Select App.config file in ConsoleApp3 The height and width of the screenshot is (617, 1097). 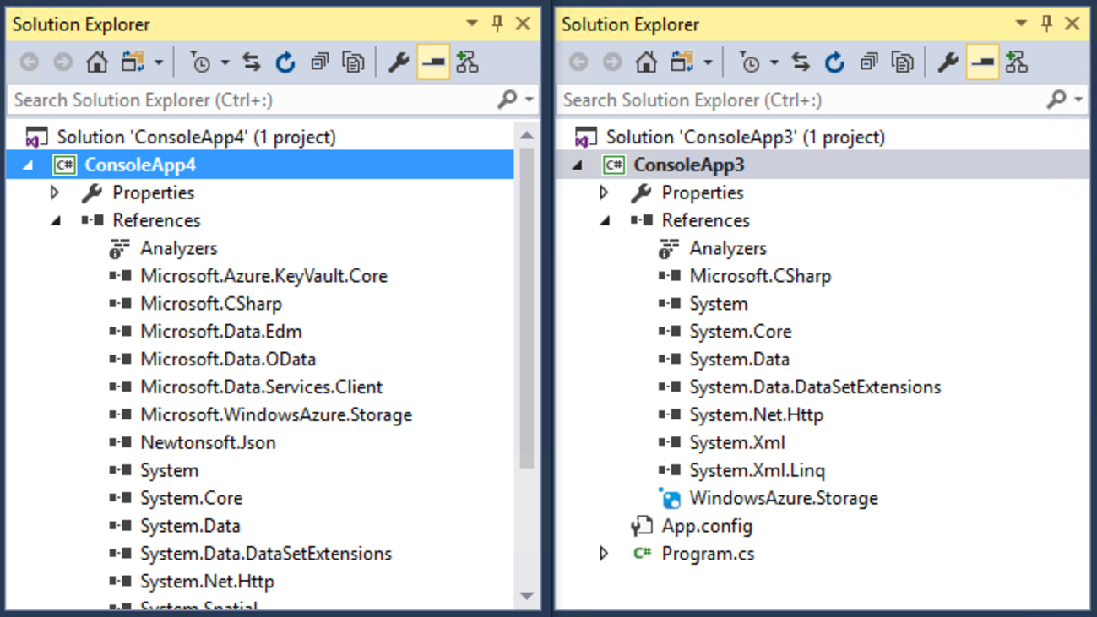pyautogui.click(x=707, y=527)
